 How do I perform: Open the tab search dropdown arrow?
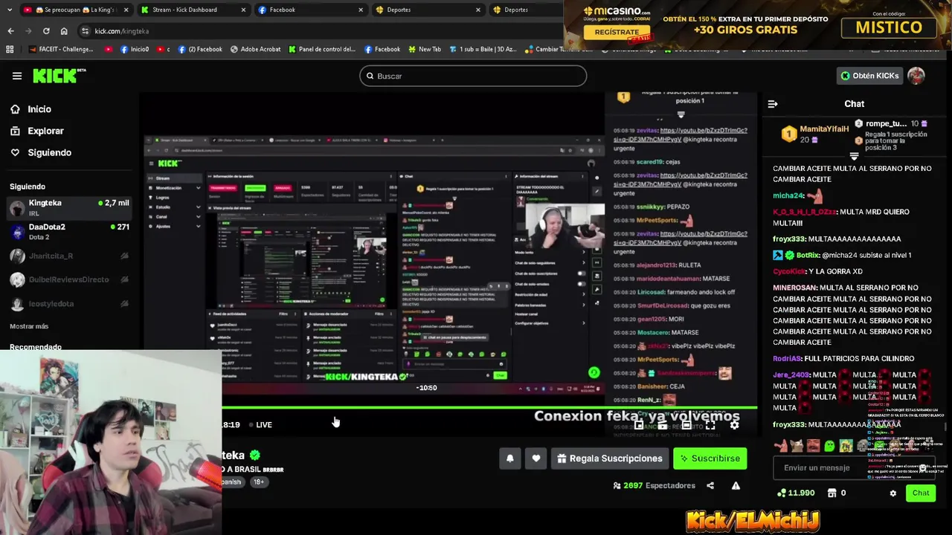9,10
